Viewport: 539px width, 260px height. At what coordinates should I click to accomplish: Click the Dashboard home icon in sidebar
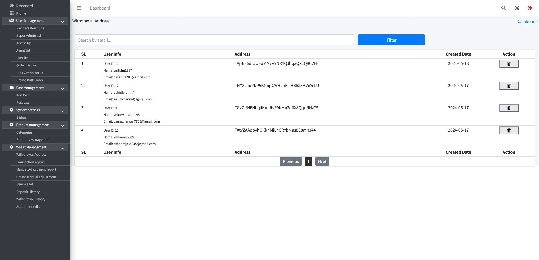pyautogui.click(x=12, y=6)
